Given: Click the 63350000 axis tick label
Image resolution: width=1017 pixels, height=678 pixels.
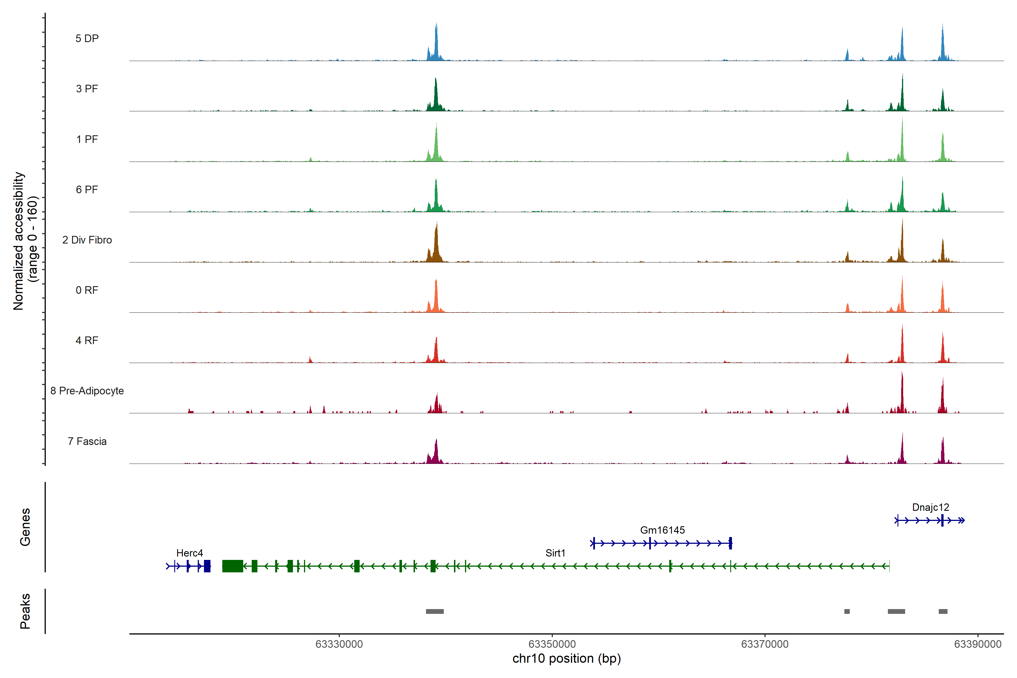Looking at the screenshot, I should click(x=552, y=644).
